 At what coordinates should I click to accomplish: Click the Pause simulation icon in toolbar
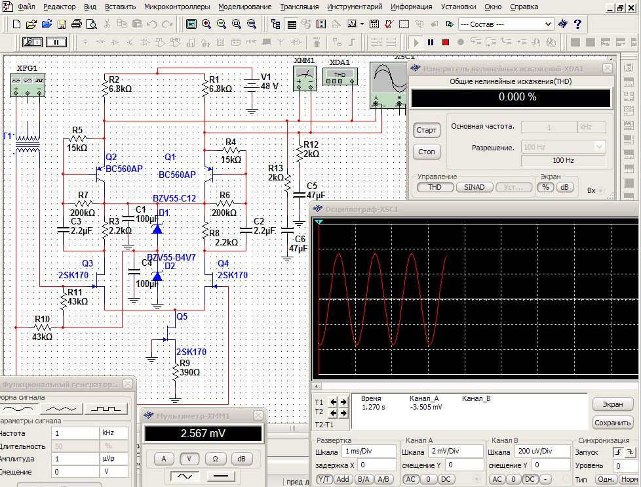click(x=431, y=42)
